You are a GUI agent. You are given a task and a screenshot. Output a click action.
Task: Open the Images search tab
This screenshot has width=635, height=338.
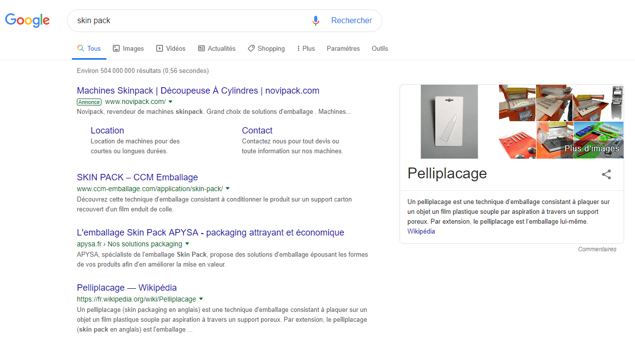(x=128, y=49)
